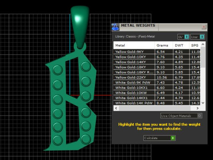Screen dimensions: 213x160
Task: Click the horizontal scroll left arrow
Action: (x=116, y=108)
